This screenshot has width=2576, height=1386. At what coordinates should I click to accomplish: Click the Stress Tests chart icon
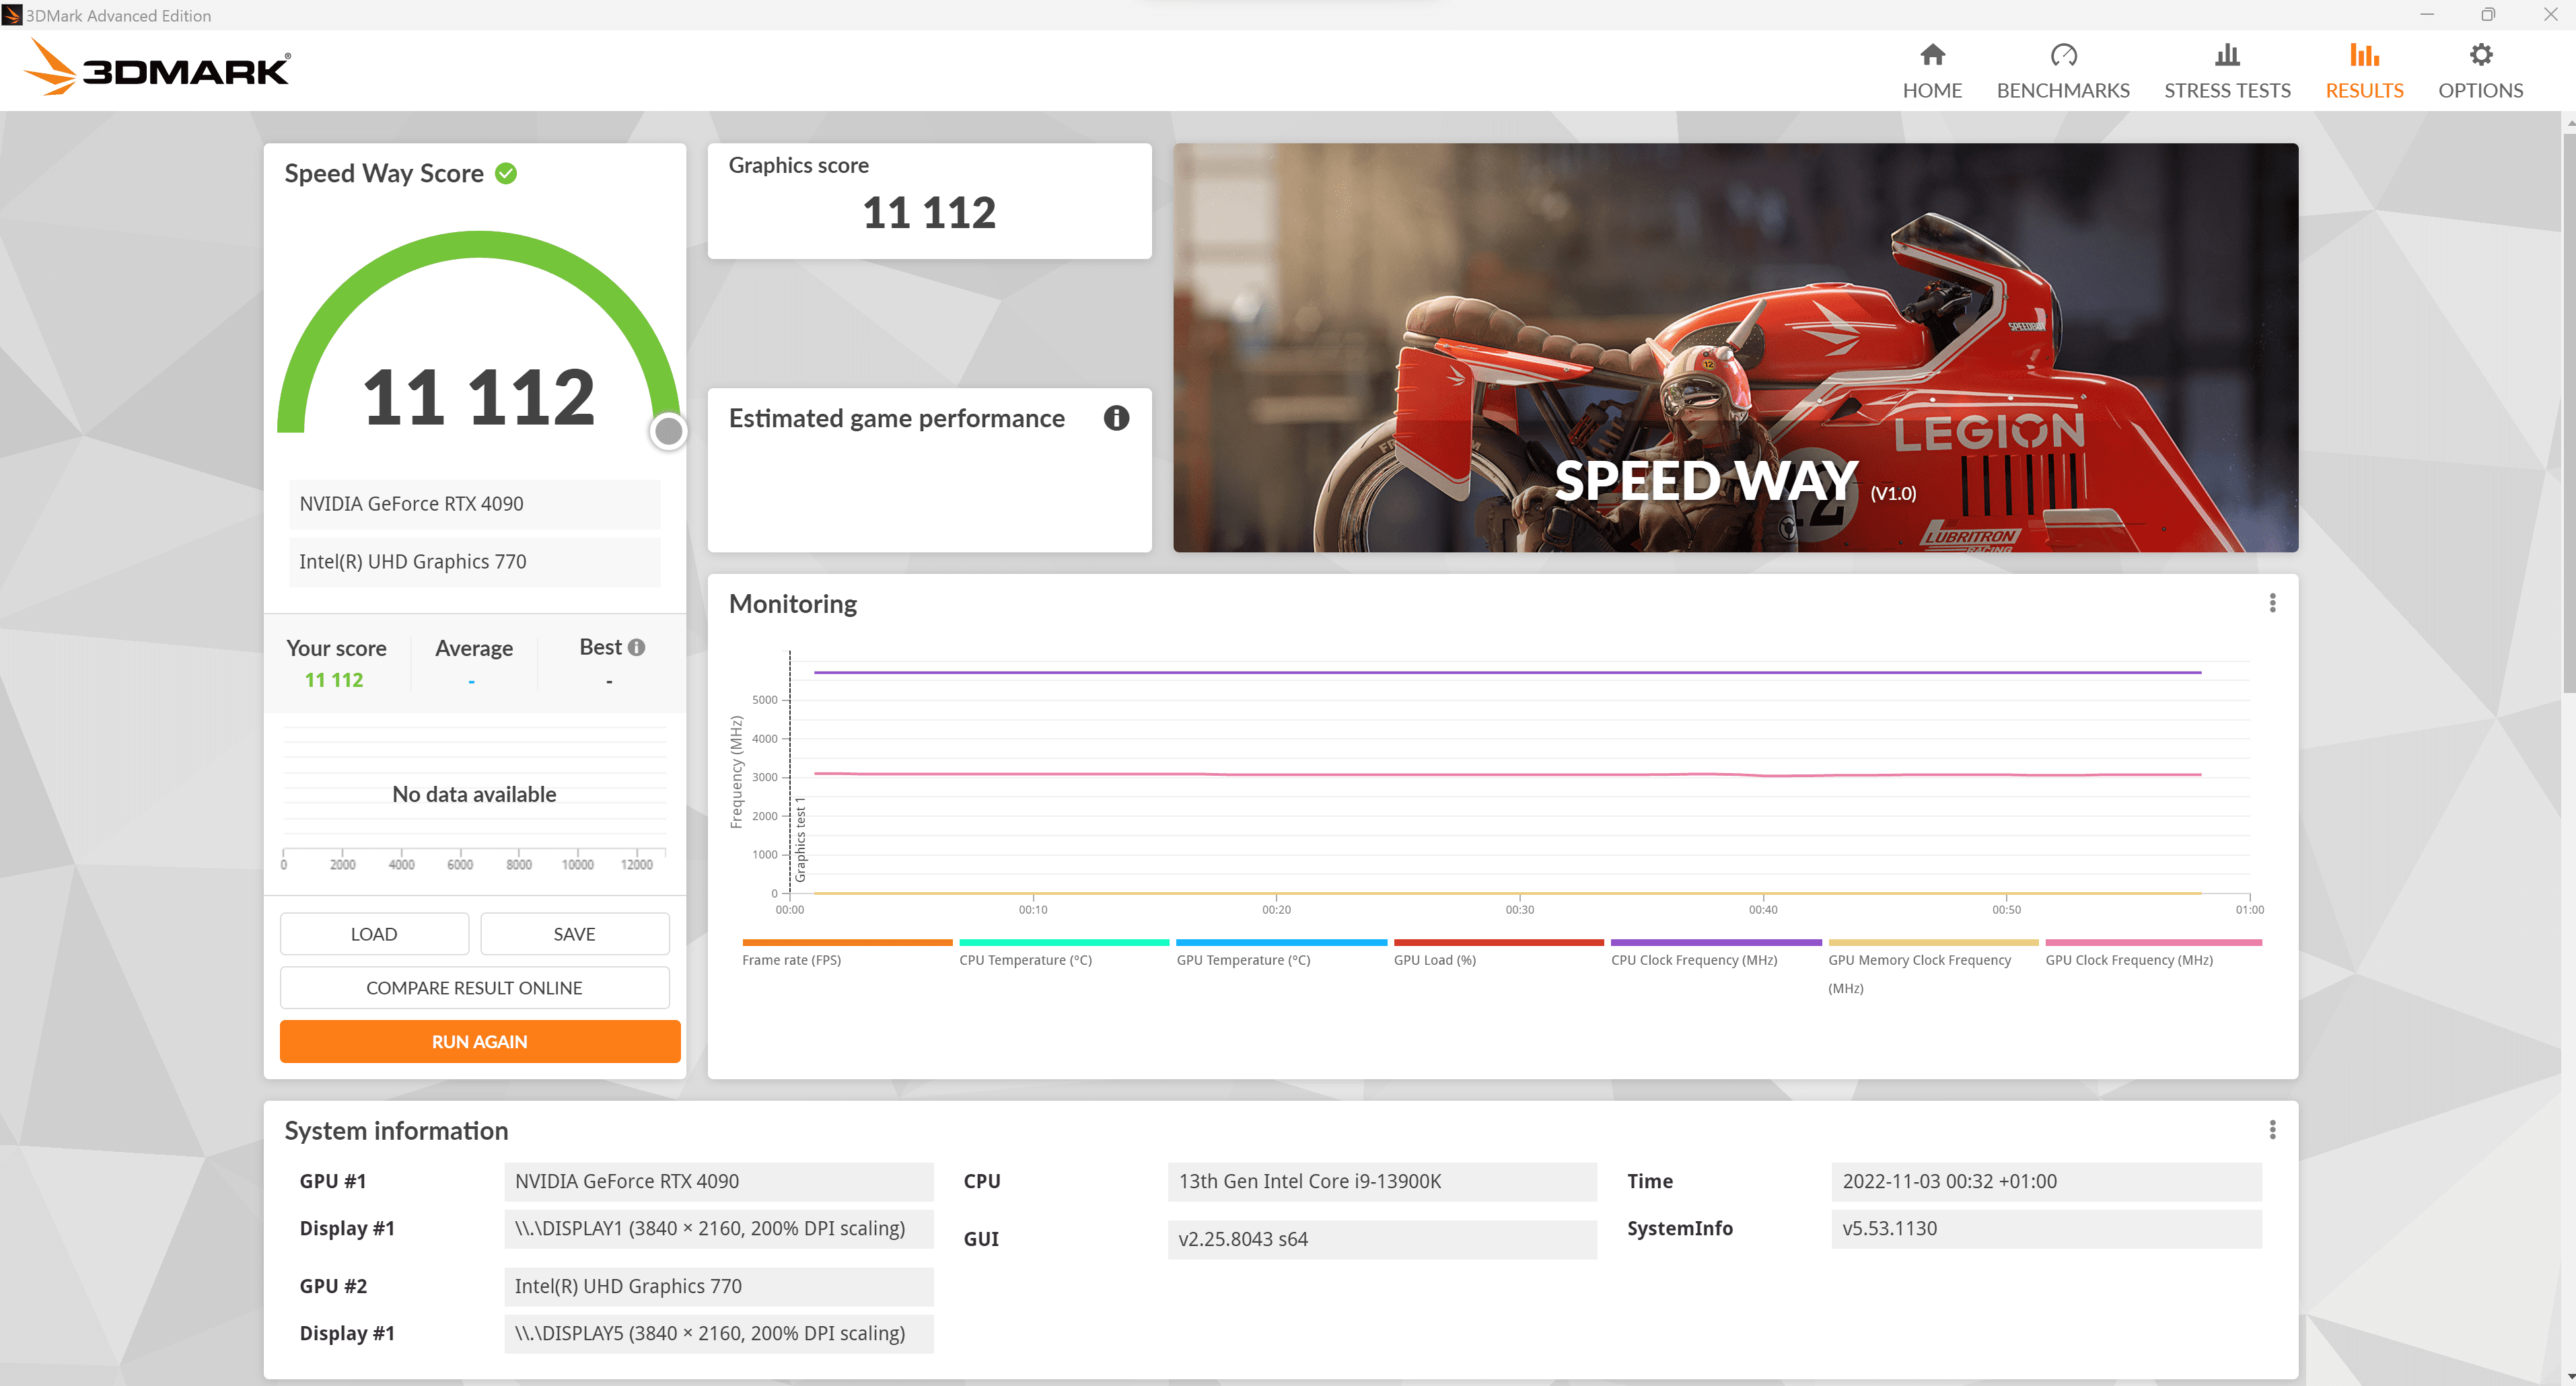[x=2227, y=55]
